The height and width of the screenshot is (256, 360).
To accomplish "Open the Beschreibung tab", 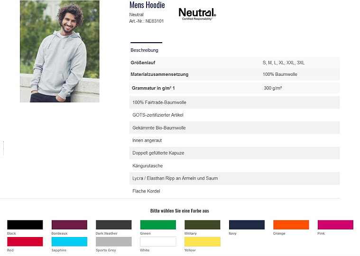I will pyautogui.click(x=144, y=50).
